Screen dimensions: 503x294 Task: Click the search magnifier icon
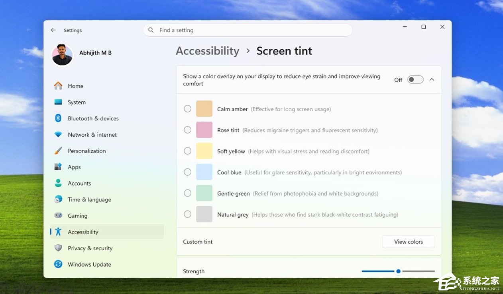(151, 30)
